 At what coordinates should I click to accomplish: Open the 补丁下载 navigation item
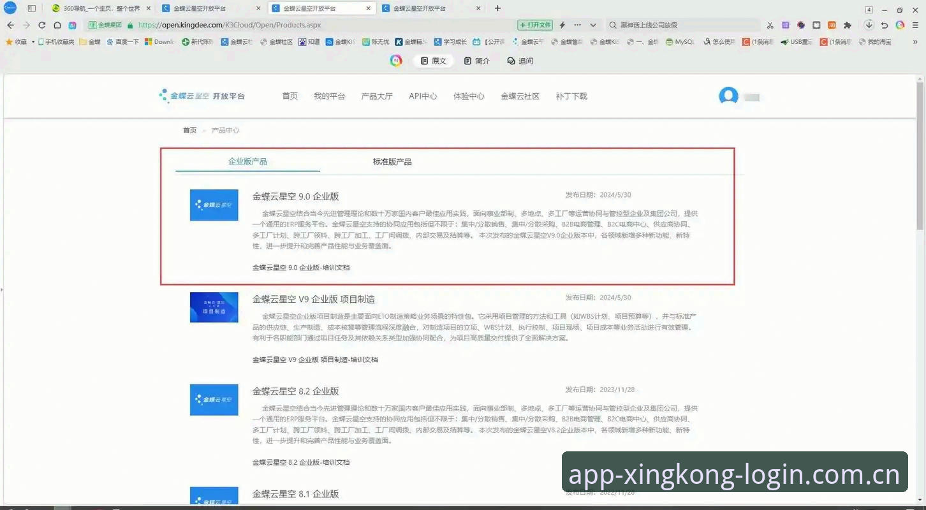571,96
